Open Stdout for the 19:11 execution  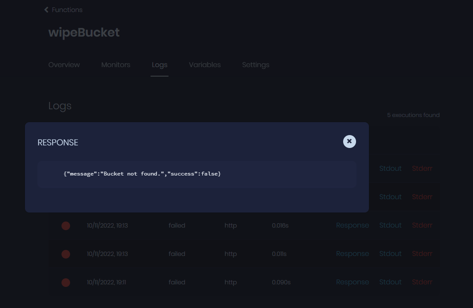[390, 282]
